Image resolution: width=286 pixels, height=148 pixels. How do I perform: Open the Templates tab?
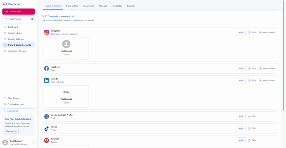(117, 6)
